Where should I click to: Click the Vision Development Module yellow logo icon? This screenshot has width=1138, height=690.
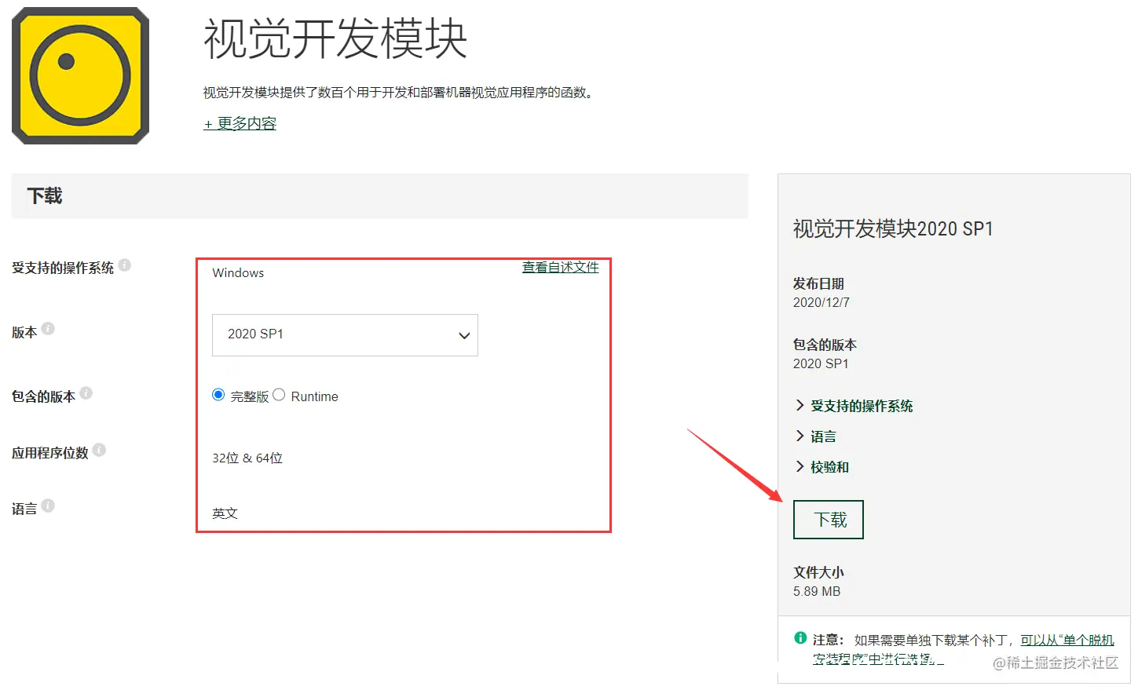pyautogui.click(x=80, y=76)
